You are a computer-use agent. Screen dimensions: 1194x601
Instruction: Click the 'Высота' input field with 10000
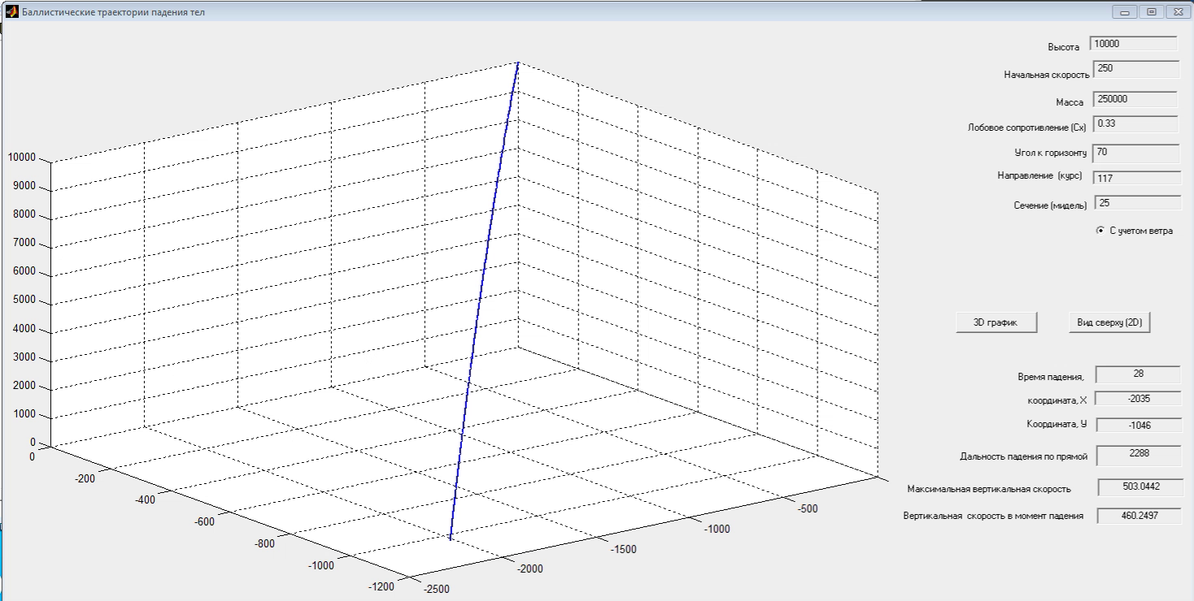tap(1133, 44)
